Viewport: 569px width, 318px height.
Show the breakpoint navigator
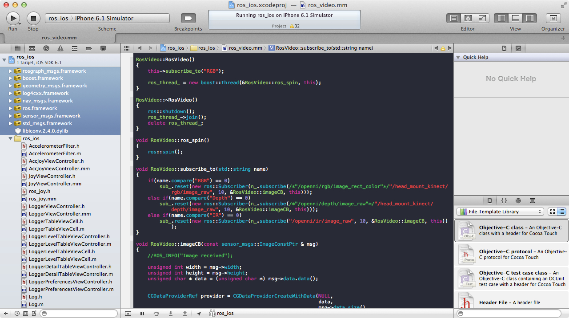tap(88, 48)
